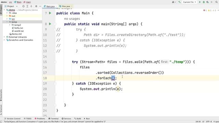Click the weak warning count indicator
The image size is (219, 123).
click(x=214, y=10)
